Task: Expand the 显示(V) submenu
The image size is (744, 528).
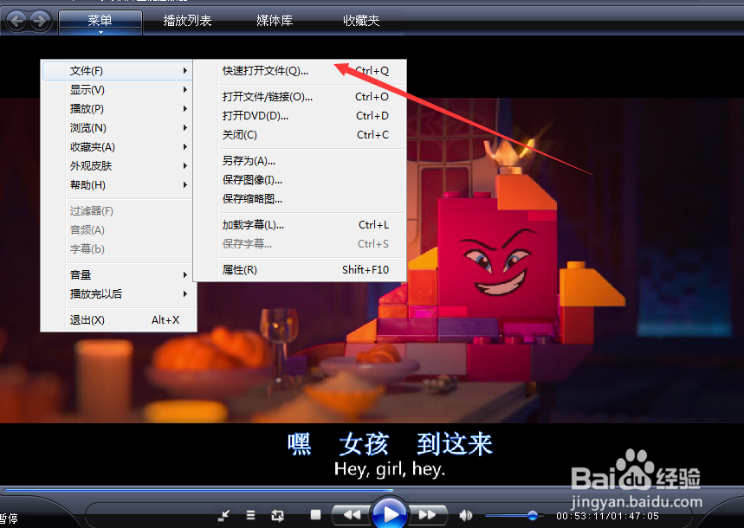Action: point(117,90)
